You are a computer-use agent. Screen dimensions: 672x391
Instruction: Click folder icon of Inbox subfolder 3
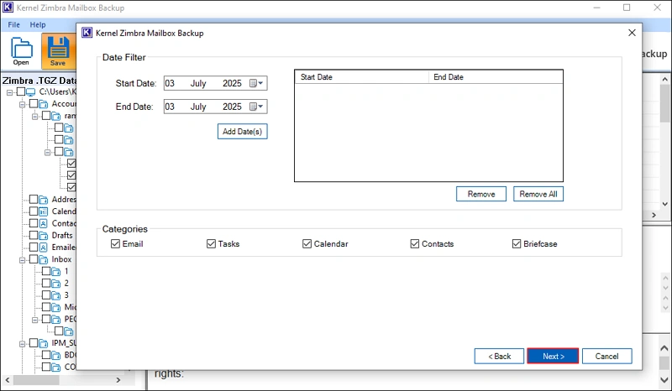(x=56, y=295)
